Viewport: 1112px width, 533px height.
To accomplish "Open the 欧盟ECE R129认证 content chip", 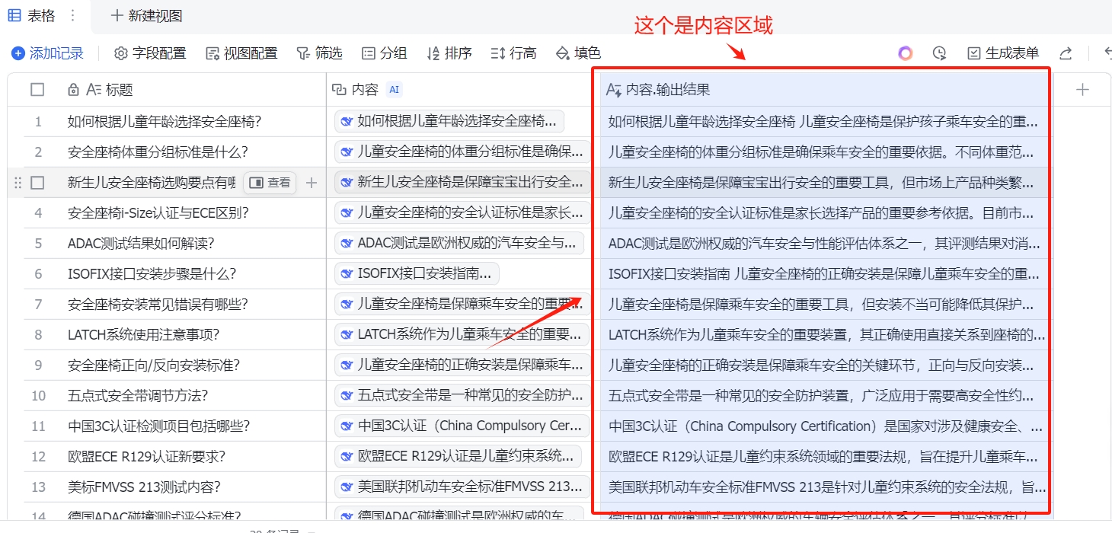I will point(459,456).
